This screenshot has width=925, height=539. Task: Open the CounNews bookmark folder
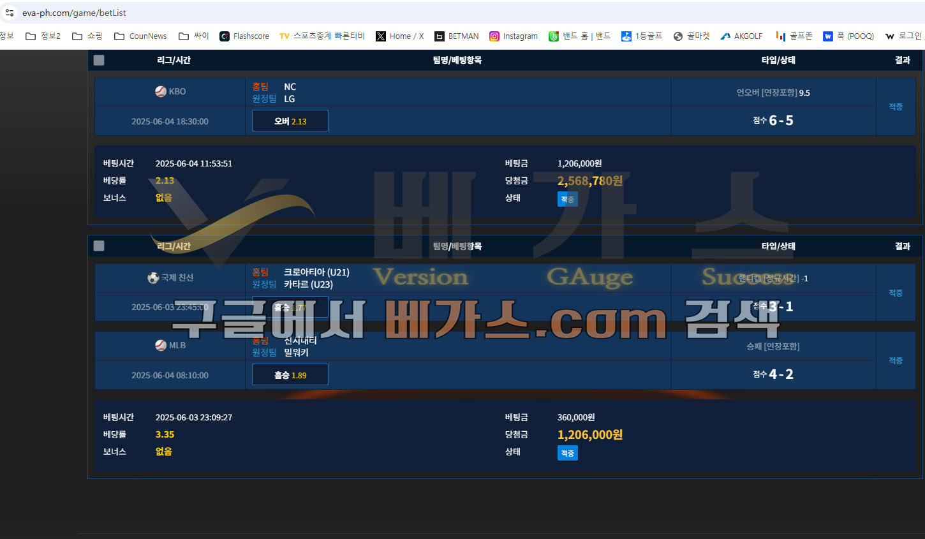(x=140, y=36)
